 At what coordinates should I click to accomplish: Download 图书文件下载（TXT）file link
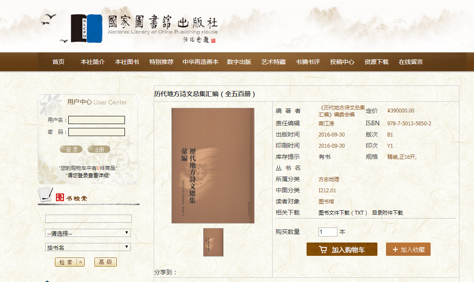[343, 213]
